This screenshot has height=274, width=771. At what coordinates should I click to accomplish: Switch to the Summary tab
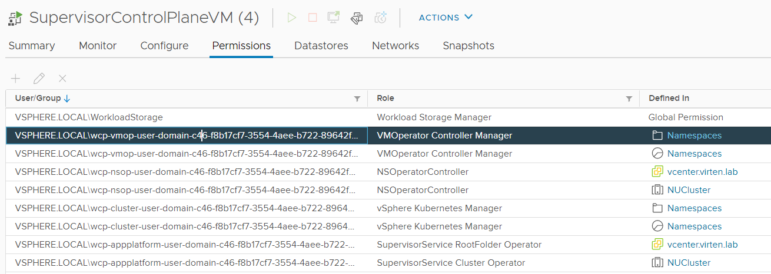coord(32,46)
